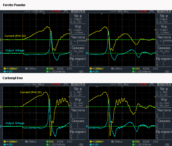Click the green frequency counter badge beside 1.52765kHz in the left Carbonyl scope
The height and width of the screenshot is (146, 172).
(48, 144)
